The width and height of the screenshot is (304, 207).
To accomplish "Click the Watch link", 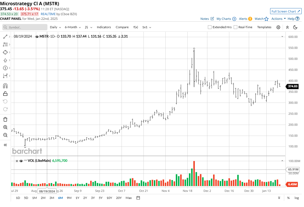I will 259,19.
